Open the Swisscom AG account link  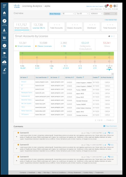coord(26,96)
